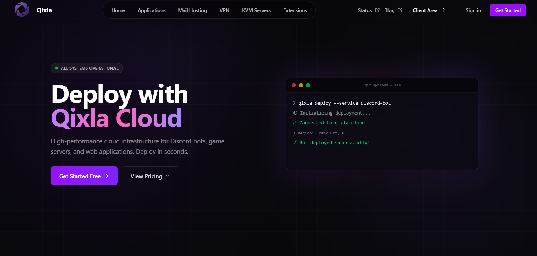Open the Status external link icon

(x=377, y=10)
